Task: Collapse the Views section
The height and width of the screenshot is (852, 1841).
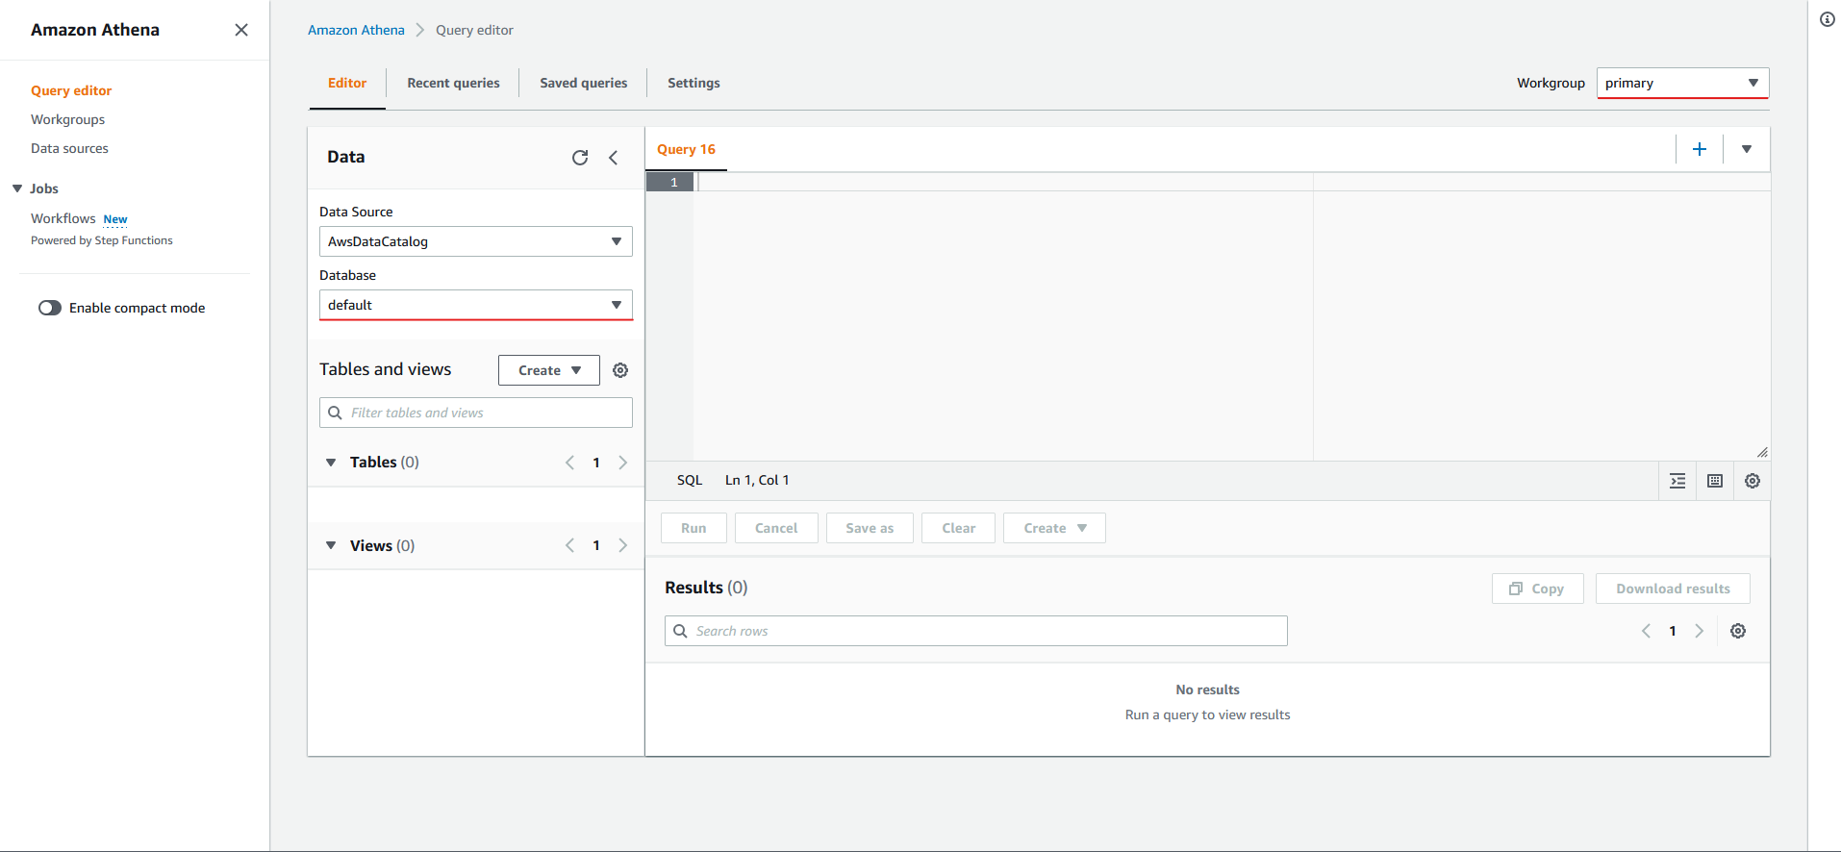Action: 331,545
